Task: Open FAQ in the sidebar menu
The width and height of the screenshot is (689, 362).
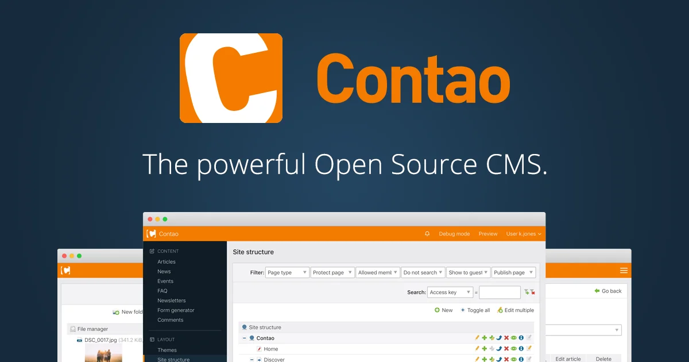Action: click(x=162, y=291)
